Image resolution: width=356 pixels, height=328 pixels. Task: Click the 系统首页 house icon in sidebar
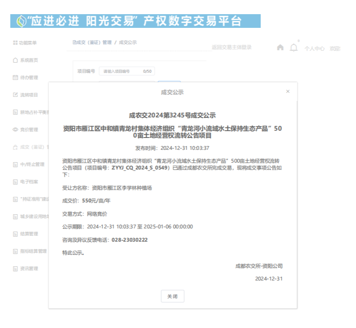(15, 60)
